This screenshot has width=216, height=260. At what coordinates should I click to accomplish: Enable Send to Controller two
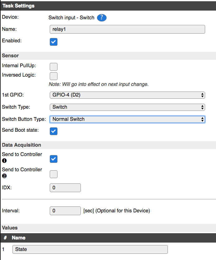tap(53, 174)
